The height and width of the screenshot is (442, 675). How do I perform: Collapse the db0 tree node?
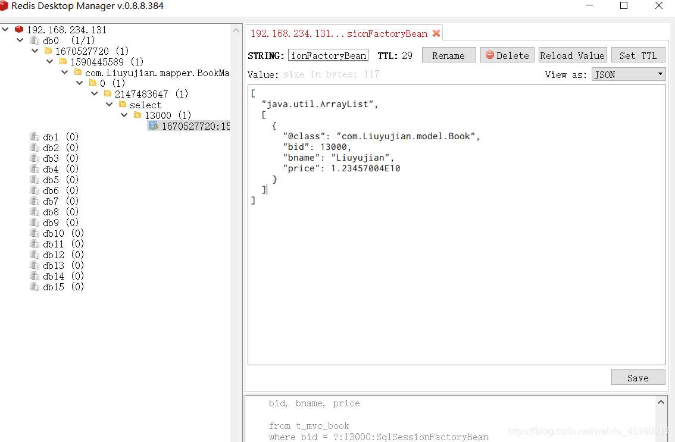(20, 40)
